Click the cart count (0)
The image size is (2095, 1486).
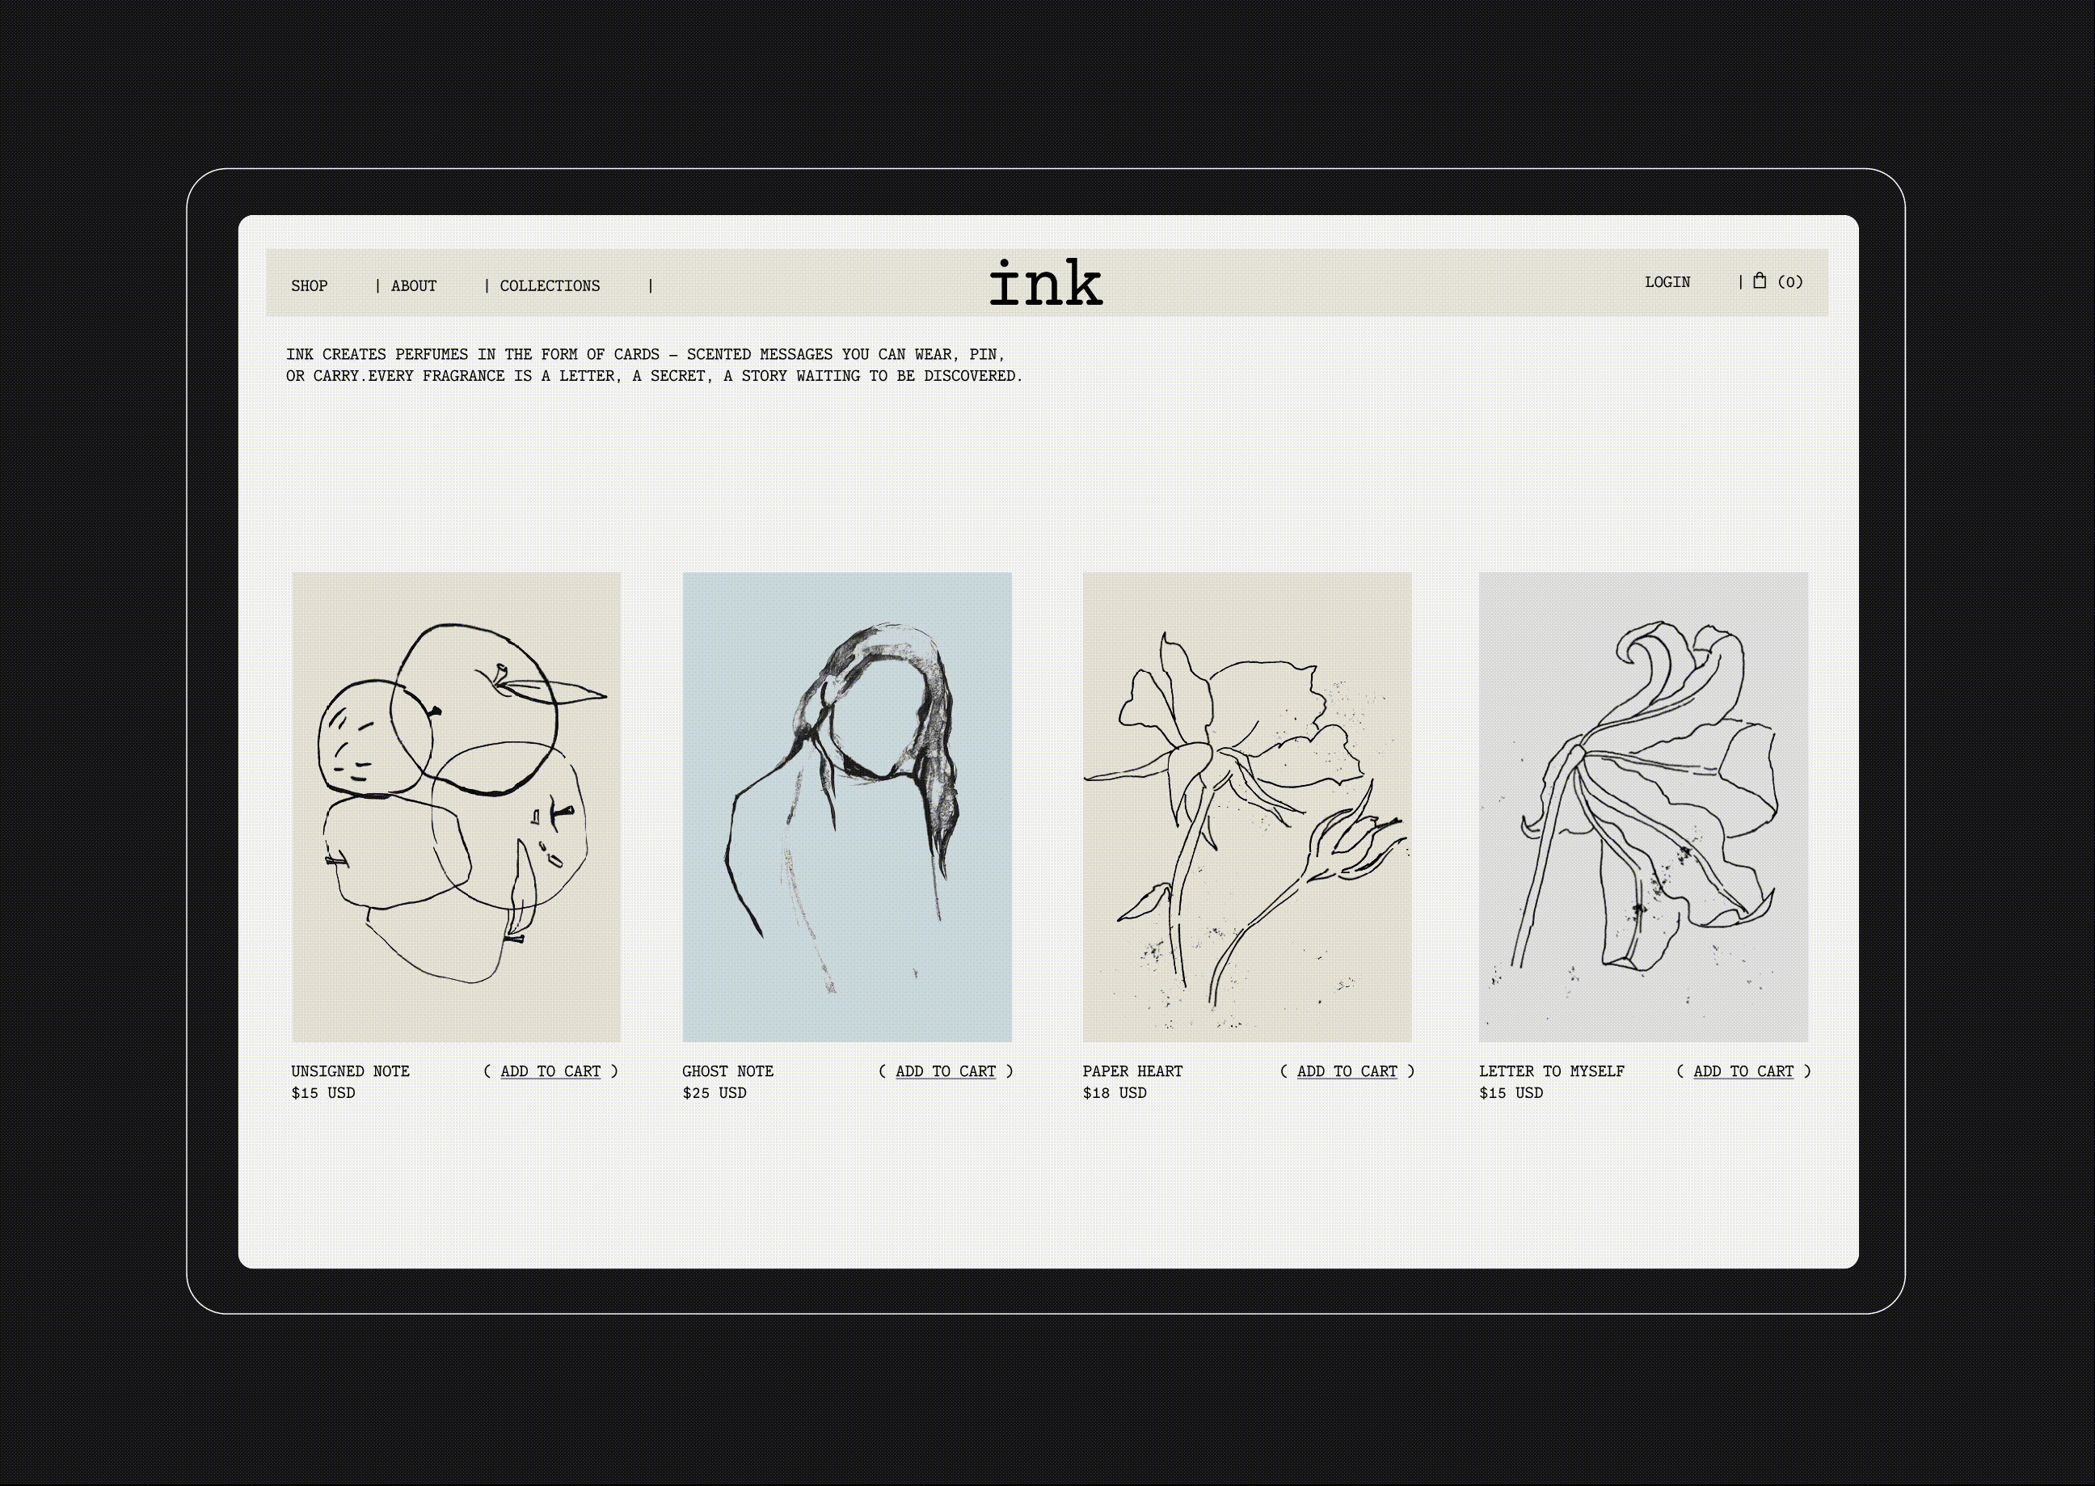click(x=1790, y=283)
